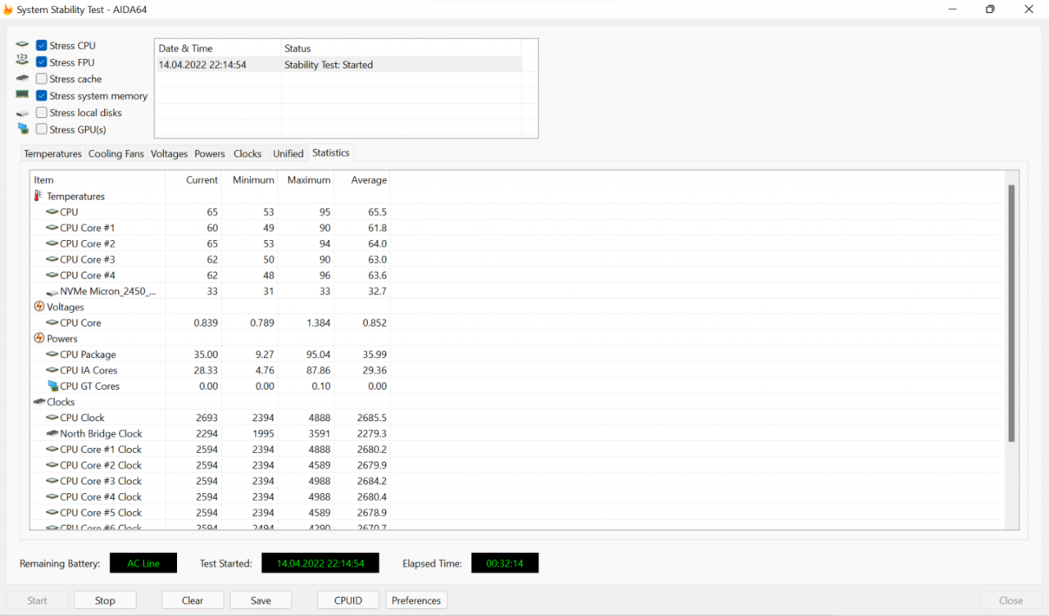
Task: Select the Unified tab
Action: click(x=288, y=154)
